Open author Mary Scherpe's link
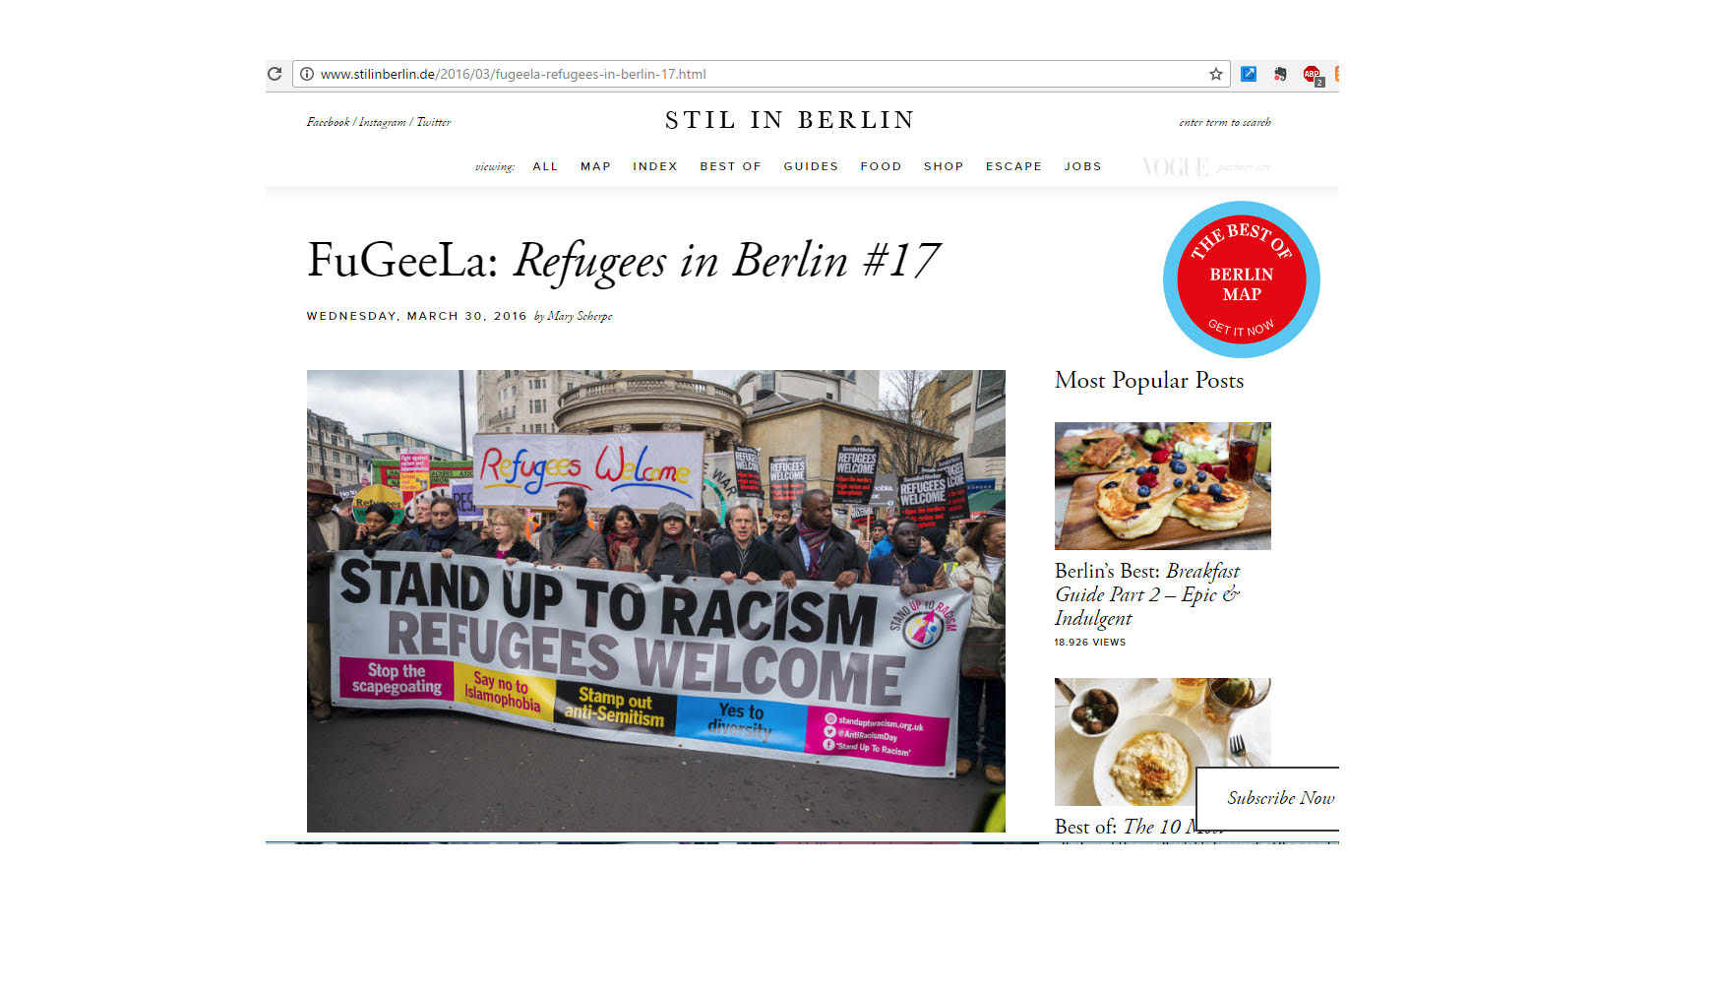Viewport: 1714px width, 988px height. [x=580, y=316]
